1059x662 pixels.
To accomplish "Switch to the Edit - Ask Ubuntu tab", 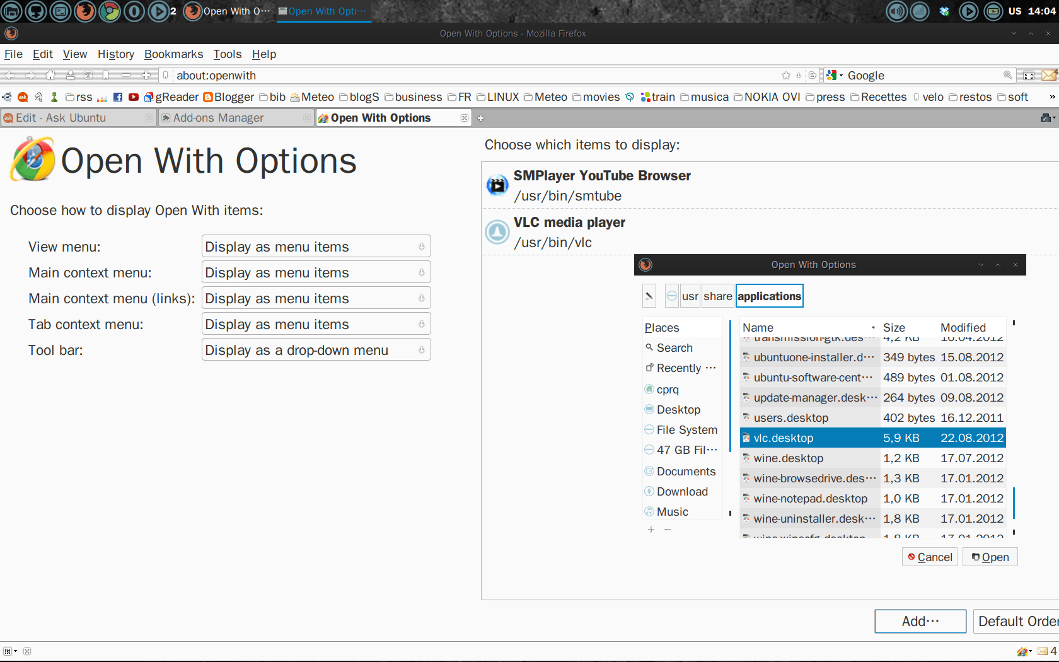I will click(79, 118).
